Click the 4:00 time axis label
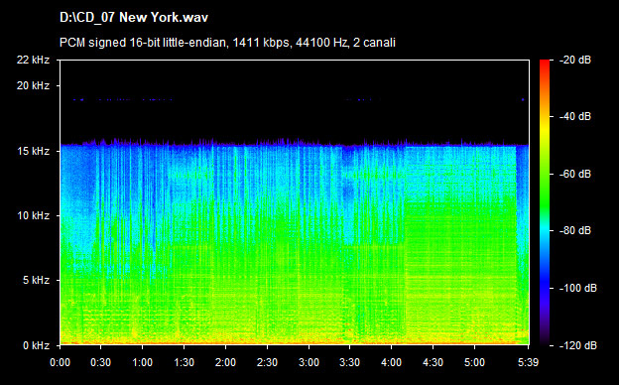Viewport: 619px width, 385px height. click(x=392, y=362)
